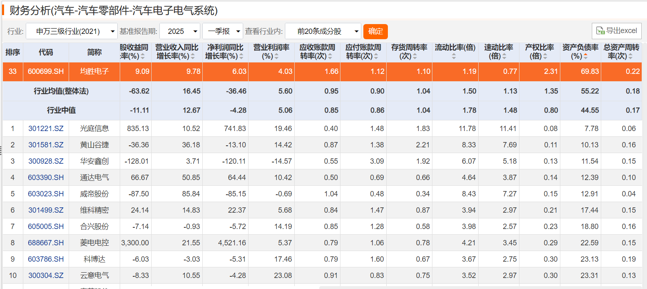Click value 835.13 in 光庭信息 row
This screenshot has width=647, height=289.
(138, 129)
